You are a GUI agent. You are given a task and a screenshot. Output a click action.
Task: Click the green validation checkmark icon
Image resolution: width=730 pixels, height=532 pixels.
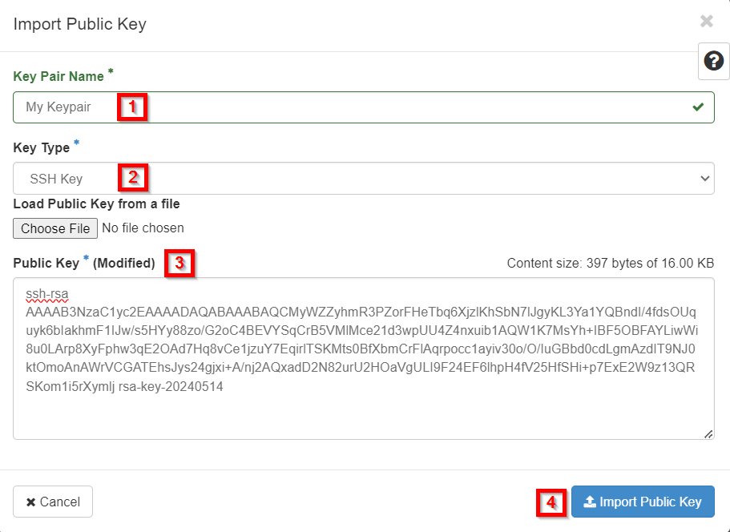[x=698, y=107]
